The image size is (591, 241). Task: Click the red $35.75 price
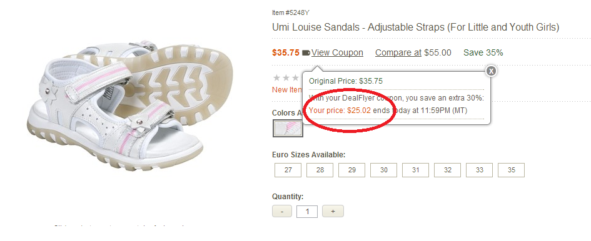286,52
